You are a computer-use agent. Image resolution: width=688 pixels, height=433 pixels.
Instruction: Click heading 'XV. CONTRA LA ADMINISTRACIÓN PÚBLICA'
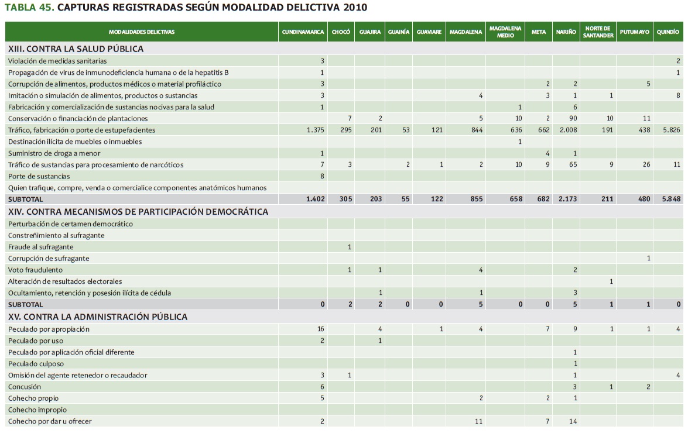click(97, 317)
